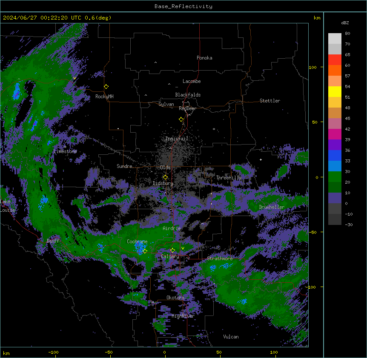Select the yellow V marker northwest of RockyMH
Image resolution: width=367 pixels, height=358 pixels.
pyautogui.click(x=75, y=78)
